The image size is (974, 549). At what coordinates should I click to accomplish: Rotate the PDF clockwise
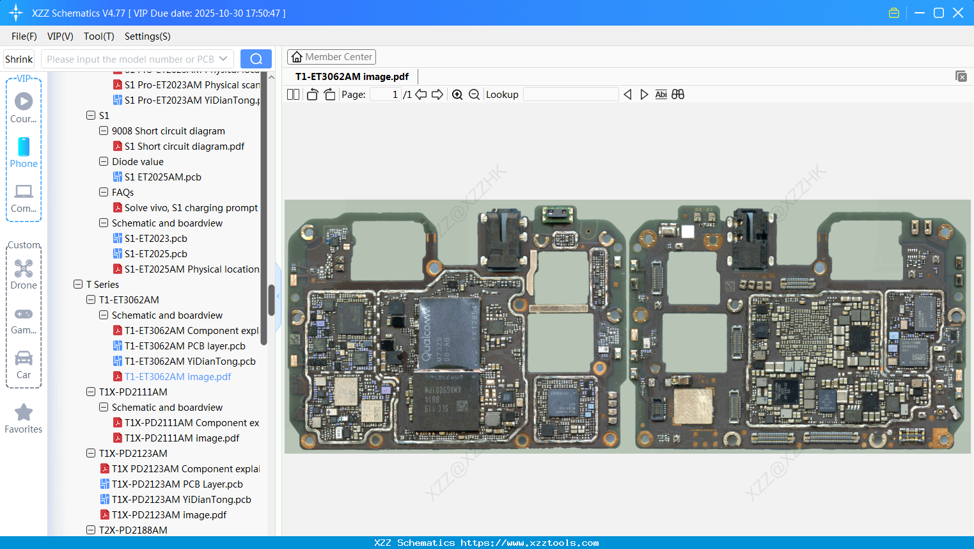(329, 94)
